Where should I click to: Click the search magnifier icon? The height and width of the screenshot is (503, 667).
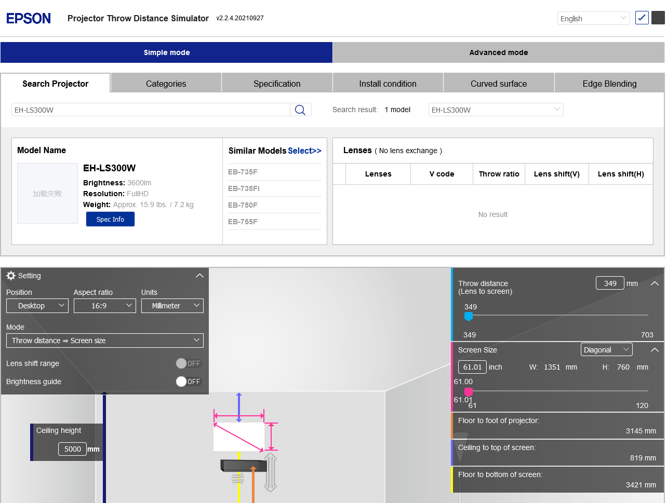300,110
